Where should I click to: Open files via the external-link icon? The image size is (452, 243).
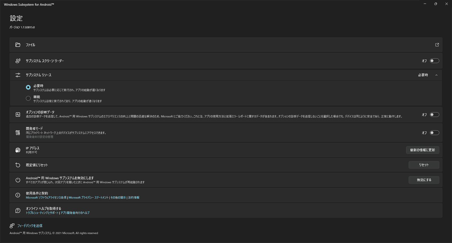[x=437, y=45]
